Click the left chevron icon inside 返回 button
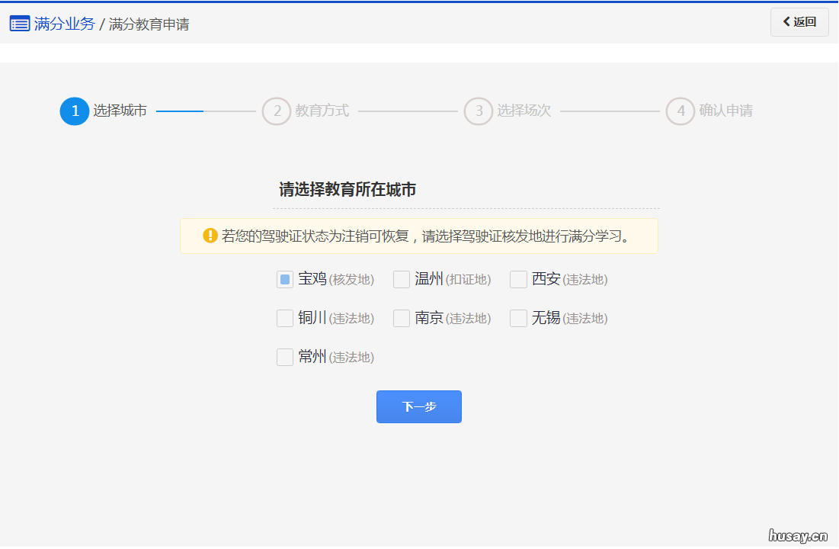The height and width of the screenshot is (549, 839). point(788,22)
